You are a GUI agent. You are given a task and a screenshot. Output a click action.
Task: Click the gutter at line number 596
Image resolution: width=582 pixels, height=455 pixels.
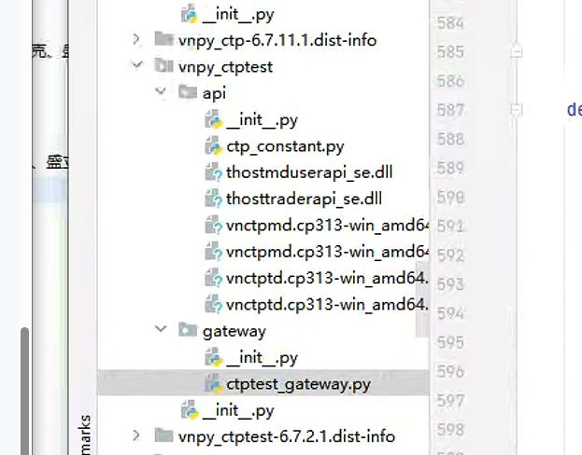(x=449, y=372)
